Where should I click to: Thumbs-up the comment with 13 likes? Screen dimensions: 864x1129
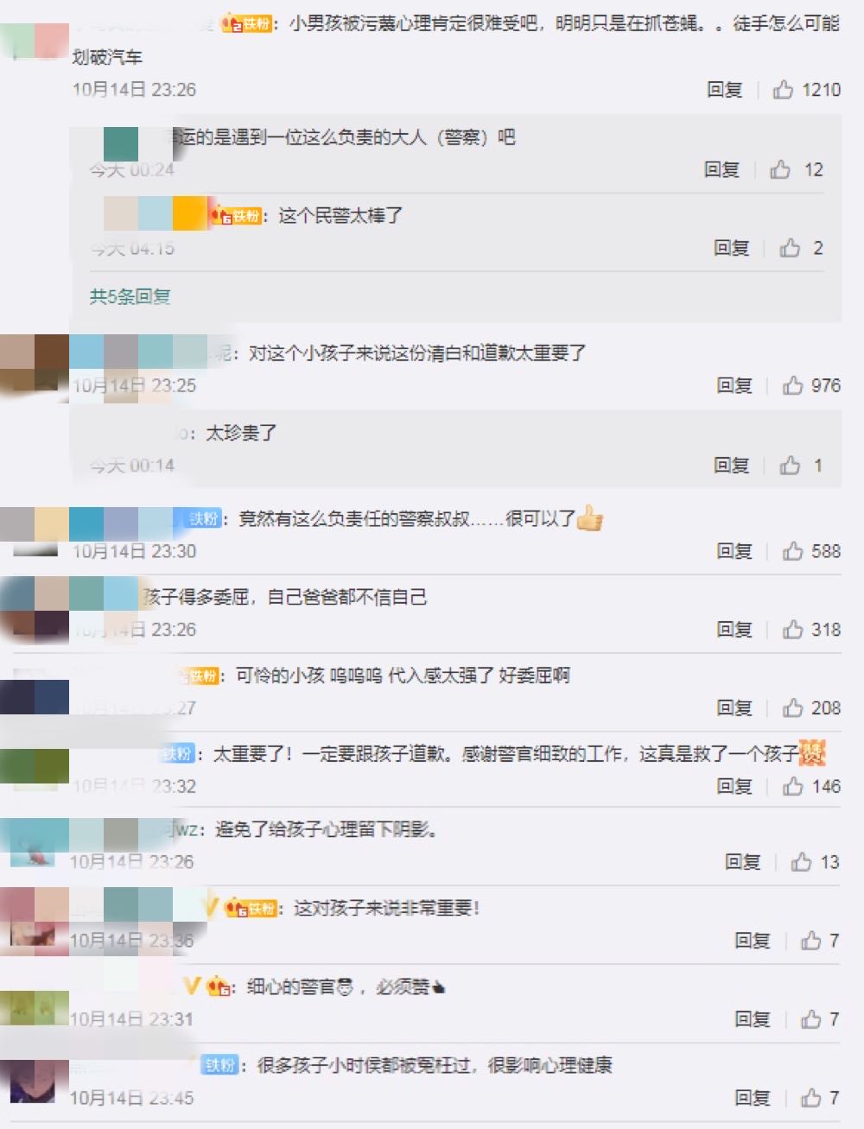pos(801,862)
